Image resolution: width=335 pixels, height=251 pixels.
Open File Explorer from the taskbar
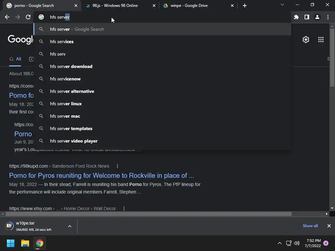tap(25, 243)
